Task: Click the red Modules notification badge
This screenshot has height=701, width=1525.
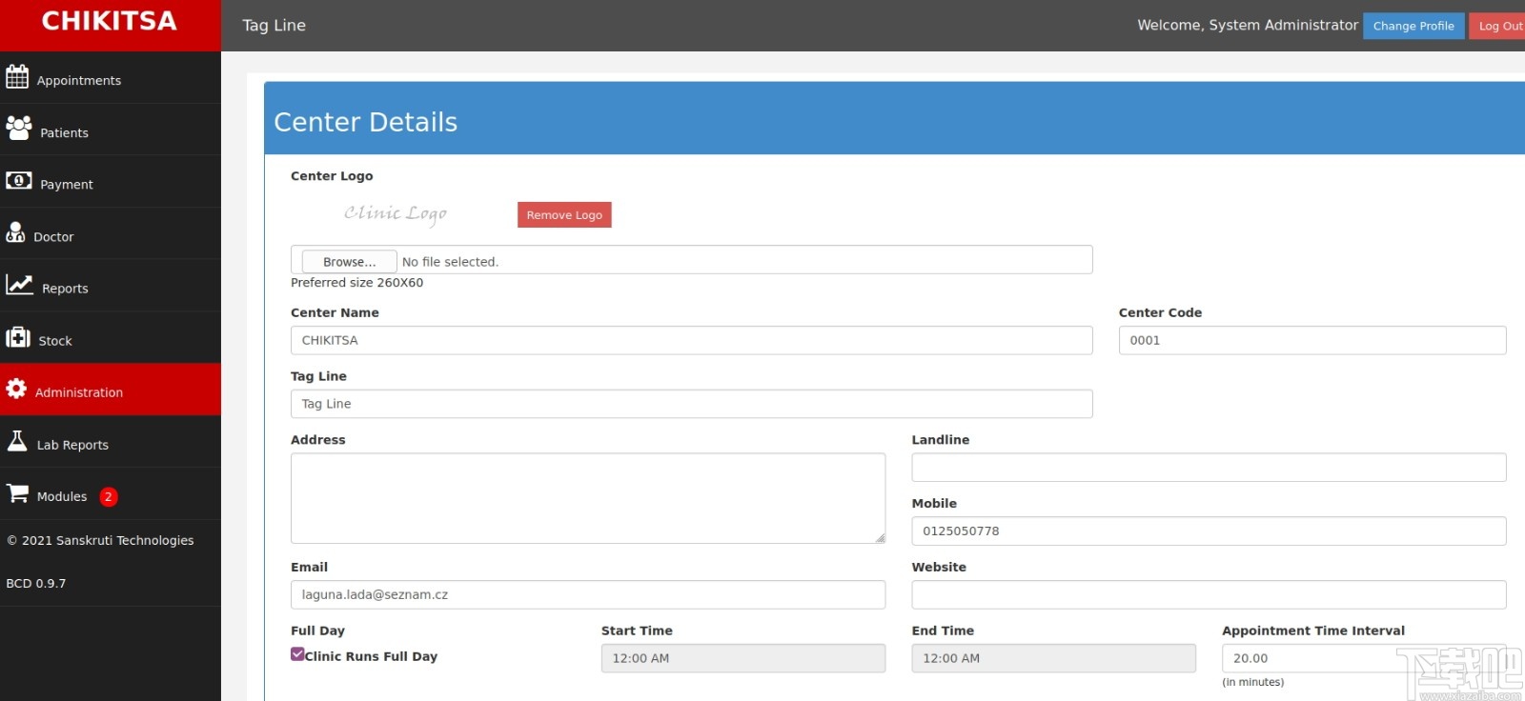Action: coord(109,496)
